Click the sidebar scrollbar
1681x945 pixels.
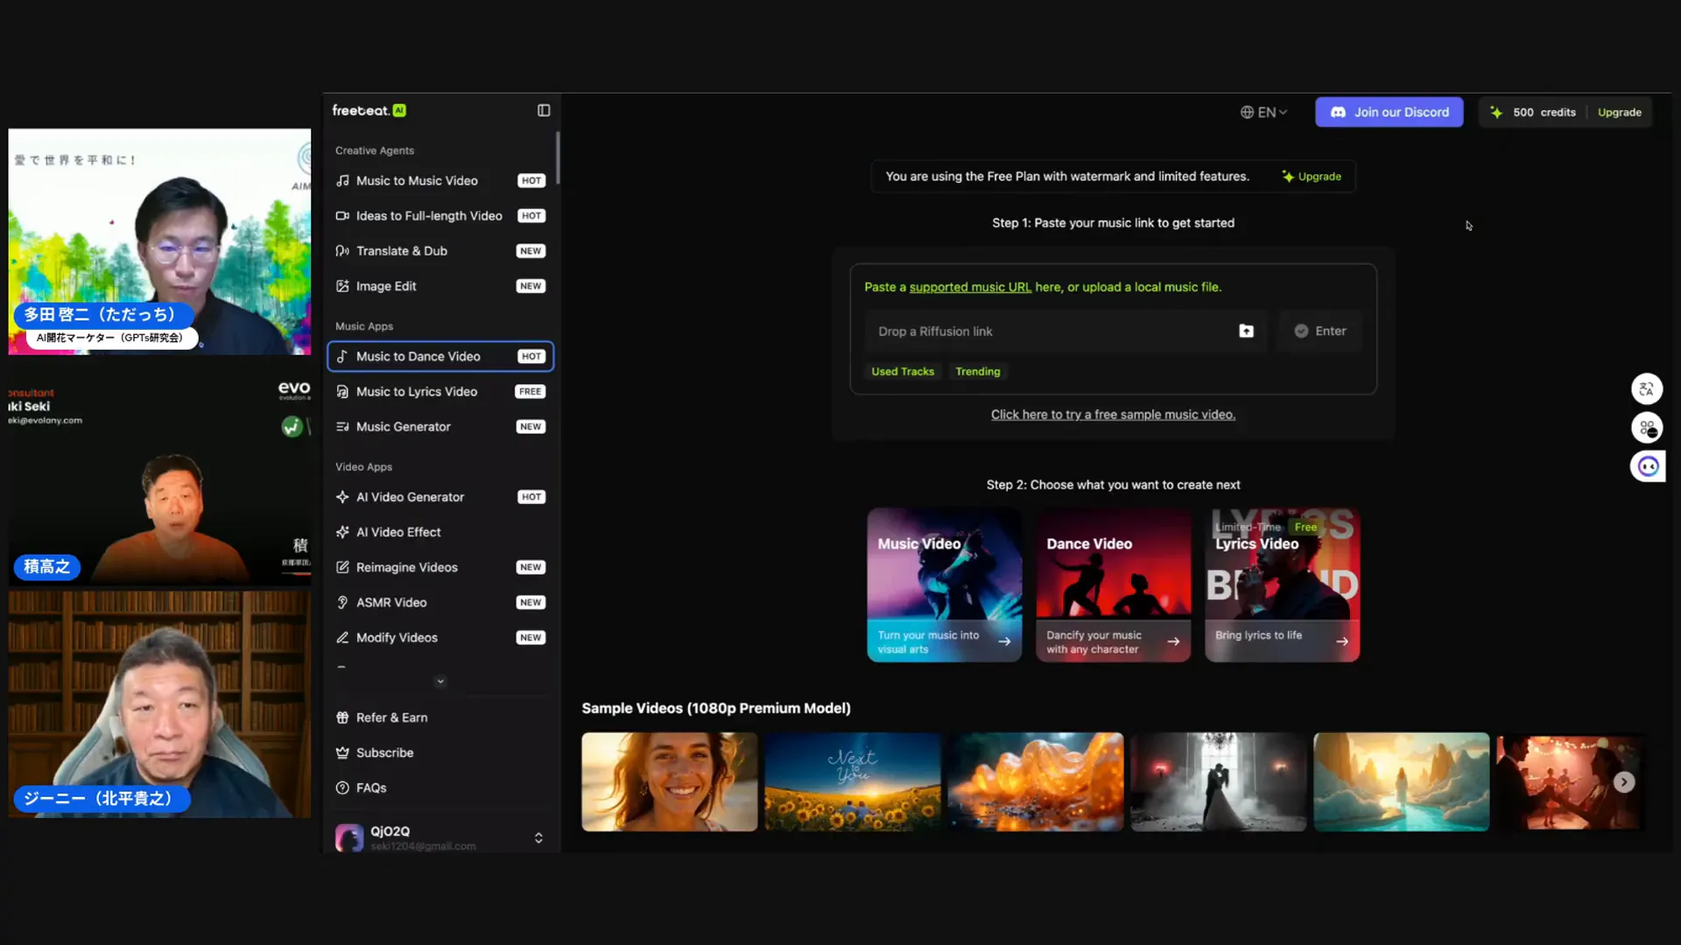pyautogui.click(x=557, y=157)
